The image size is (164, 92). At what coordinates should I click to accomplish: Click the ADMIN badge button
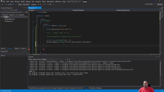point(160,4)
